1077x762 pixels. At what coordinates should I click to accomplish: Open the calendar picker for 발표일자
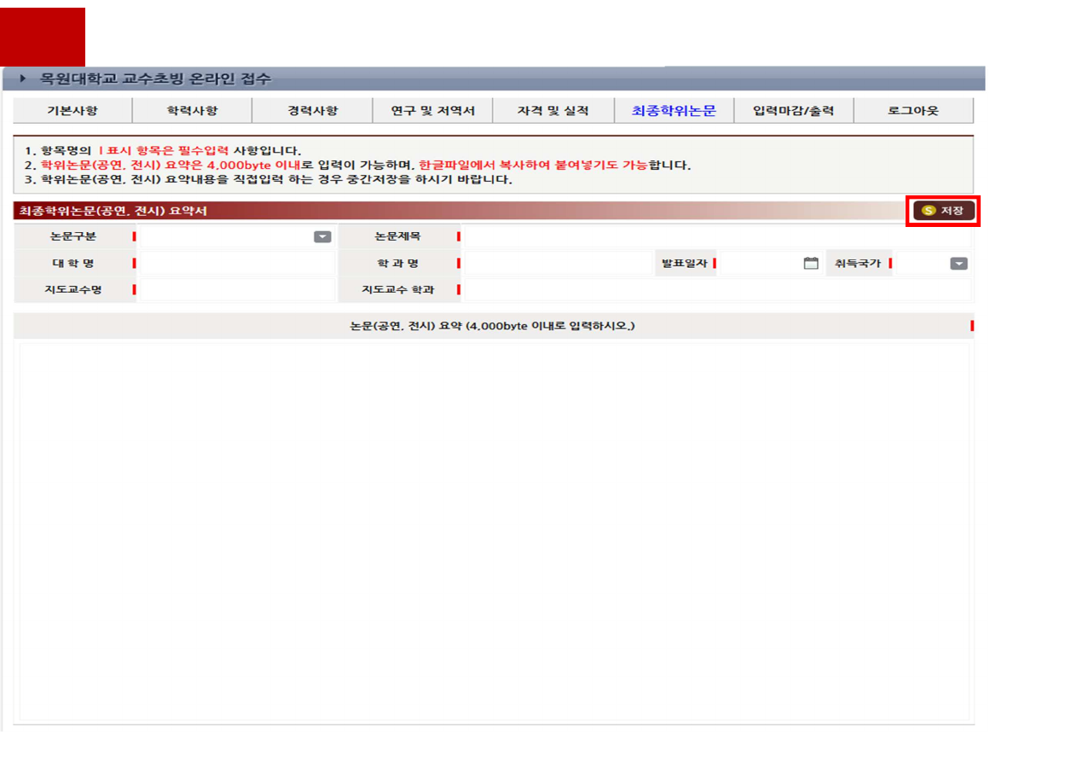[x=810, y=264]
